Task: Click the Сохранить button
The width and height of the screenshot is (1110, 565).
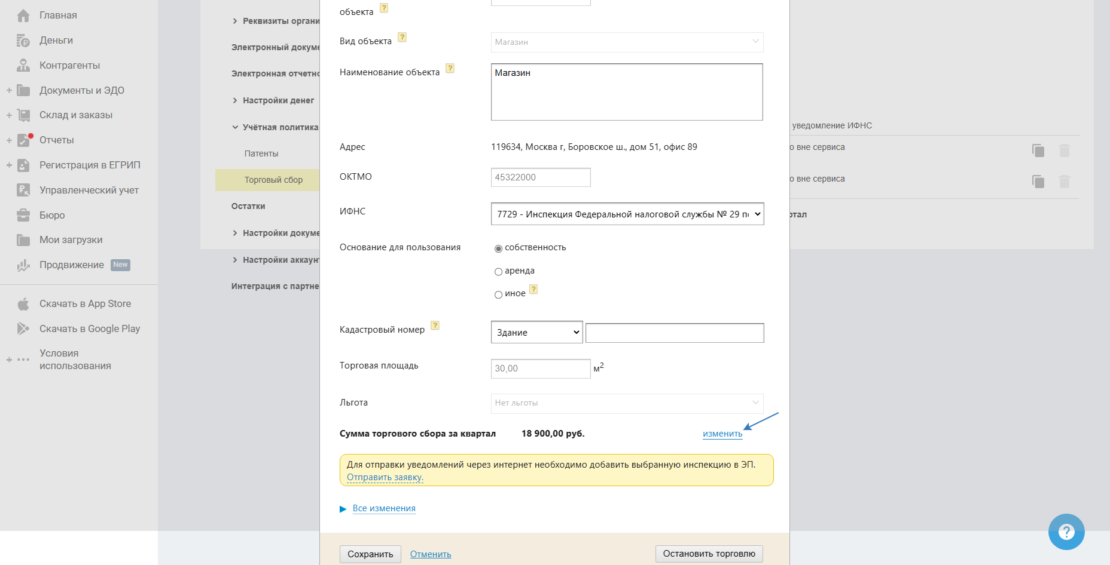Action: (x=370, y=554)
